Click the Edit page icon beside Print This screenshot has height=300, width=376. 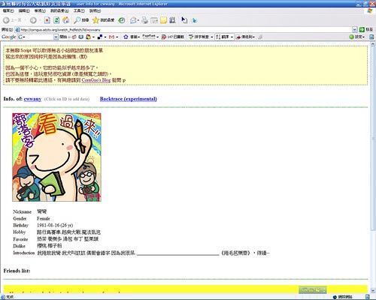click(154, 20)
